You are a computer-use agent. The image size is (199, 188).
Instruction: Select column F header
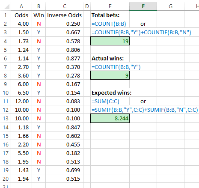143,6
